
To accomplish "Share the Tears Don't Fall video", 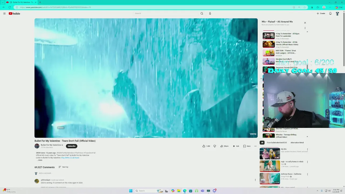I will pos(224,146).
